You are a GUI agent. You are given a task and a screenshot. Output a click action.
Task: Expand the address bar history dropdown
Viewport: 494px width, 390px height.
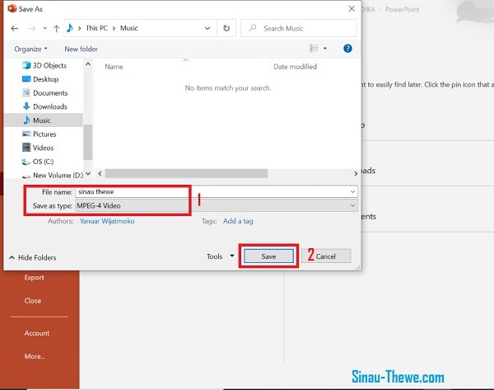207,28
